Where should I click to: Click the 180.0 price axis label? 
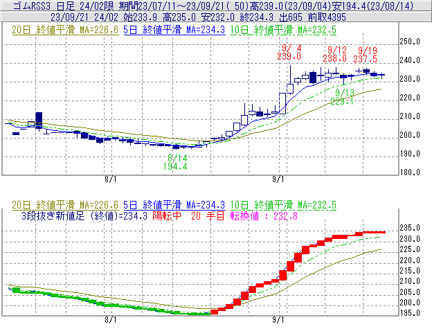410,172
